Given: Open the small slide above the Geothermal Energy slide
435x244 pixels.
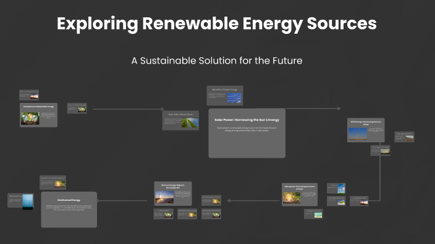Looking at the screenshot, I should pos(53,182).
